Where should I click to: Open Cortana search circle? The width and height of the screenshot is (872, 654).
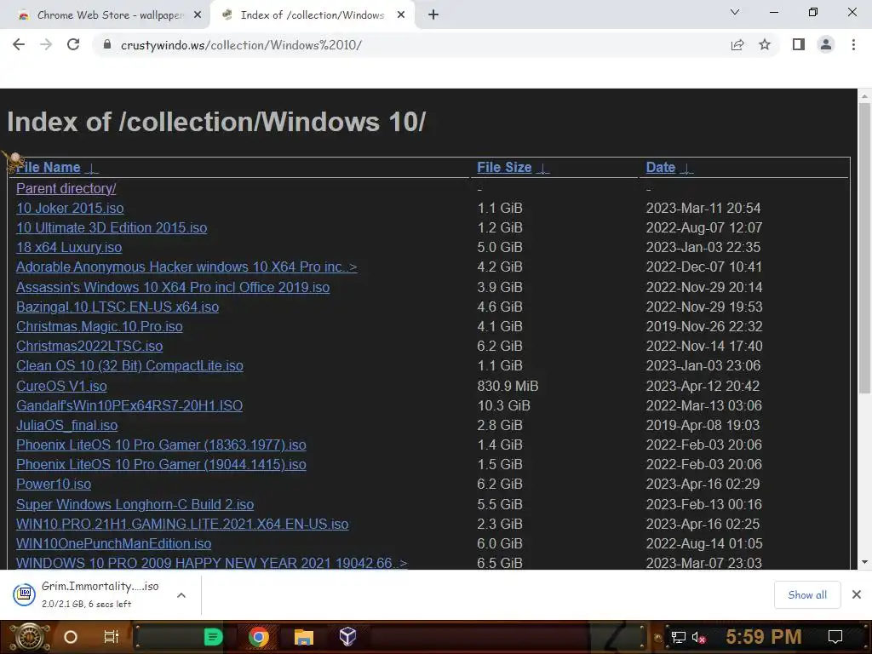(x=71, y=637)
